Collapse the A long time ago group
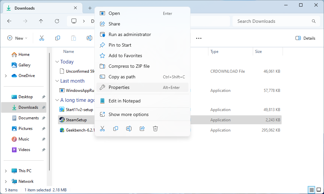This screenshot has width=324, height=194. click(x=57, y=100)
